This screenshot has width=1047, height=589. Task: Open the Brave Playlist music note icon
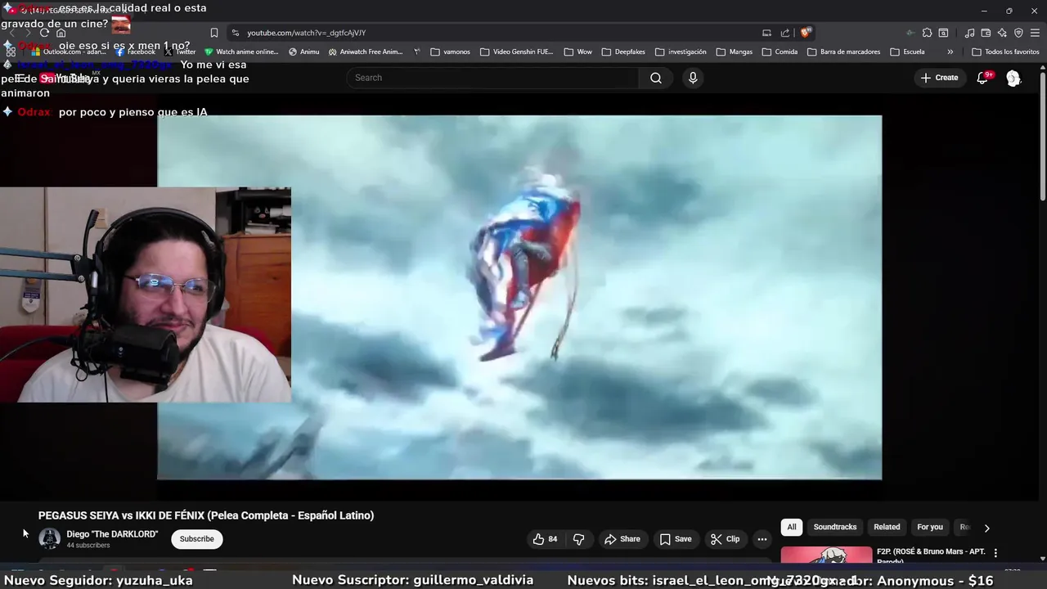coord(969,33)
